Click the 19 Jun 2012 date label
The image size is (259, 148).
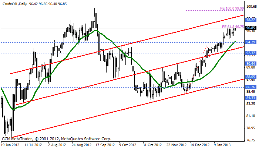(10, 145)
